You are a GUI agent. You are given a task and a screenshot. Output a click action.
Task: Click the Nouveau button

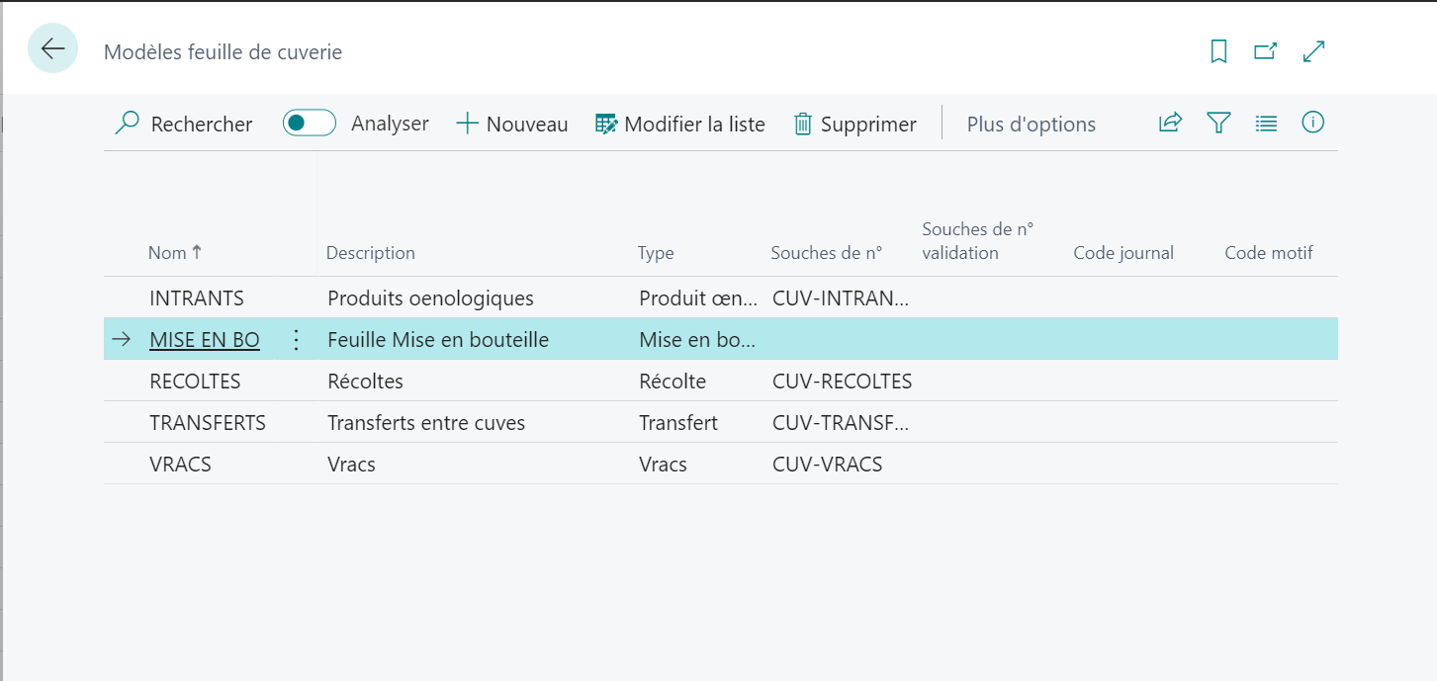[x=512, y=125]
